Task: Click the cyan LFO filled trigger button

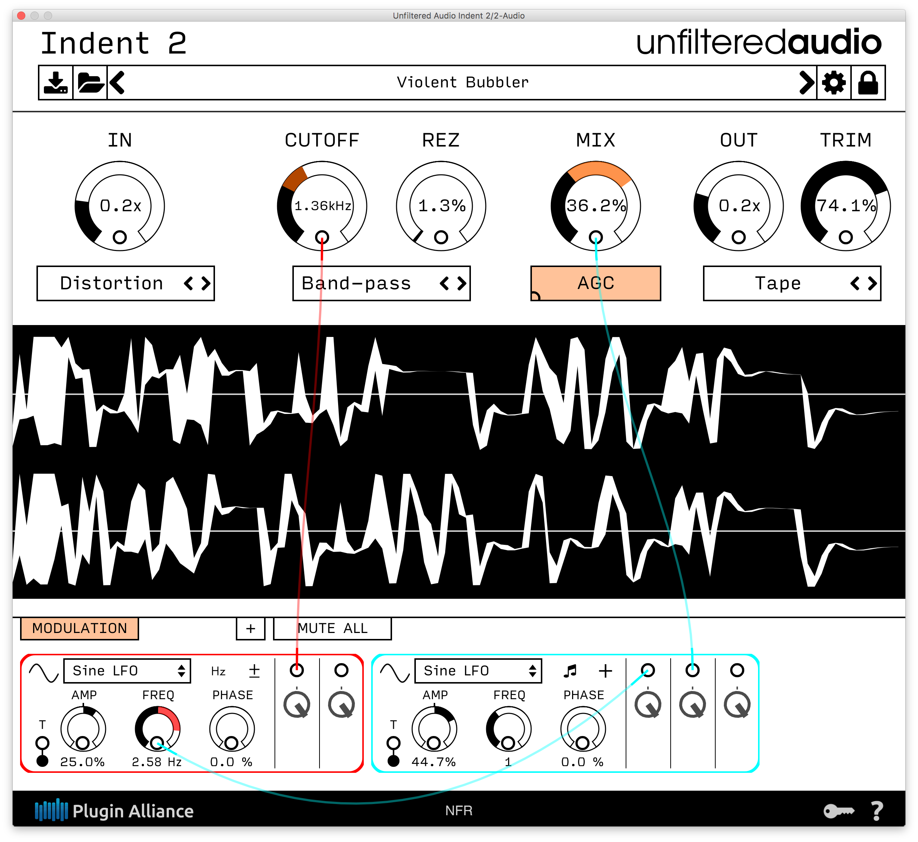Action: click(394, 761)
